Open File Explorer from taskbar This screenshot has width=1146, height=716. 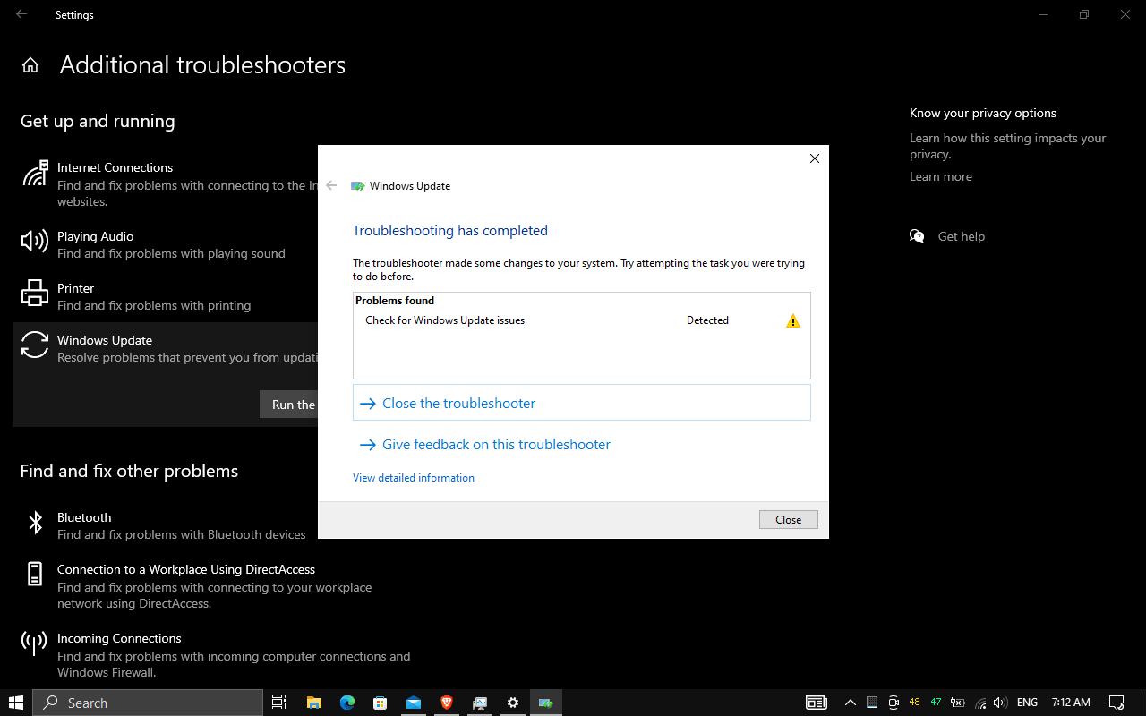coord(314,703)
